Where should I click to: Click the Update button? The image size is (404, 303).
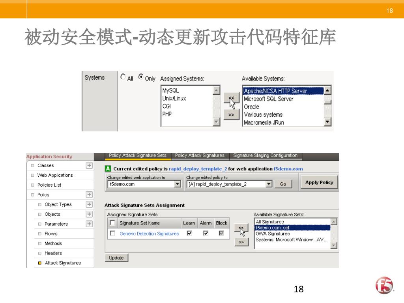pyautogui.click(x=116, y=258)
